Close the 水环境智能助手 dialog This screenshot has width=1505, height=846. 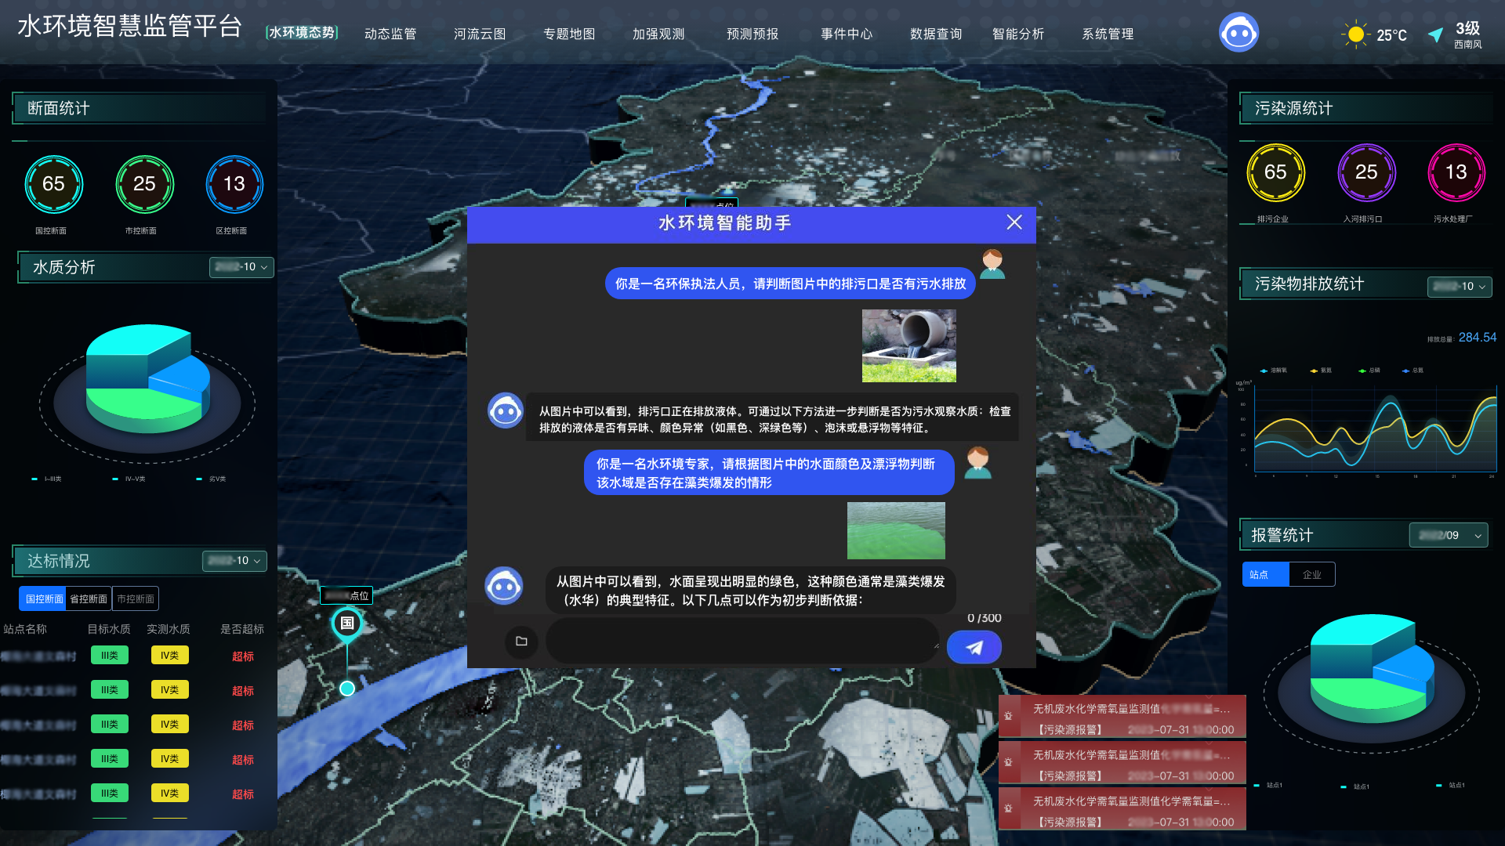1014,222
